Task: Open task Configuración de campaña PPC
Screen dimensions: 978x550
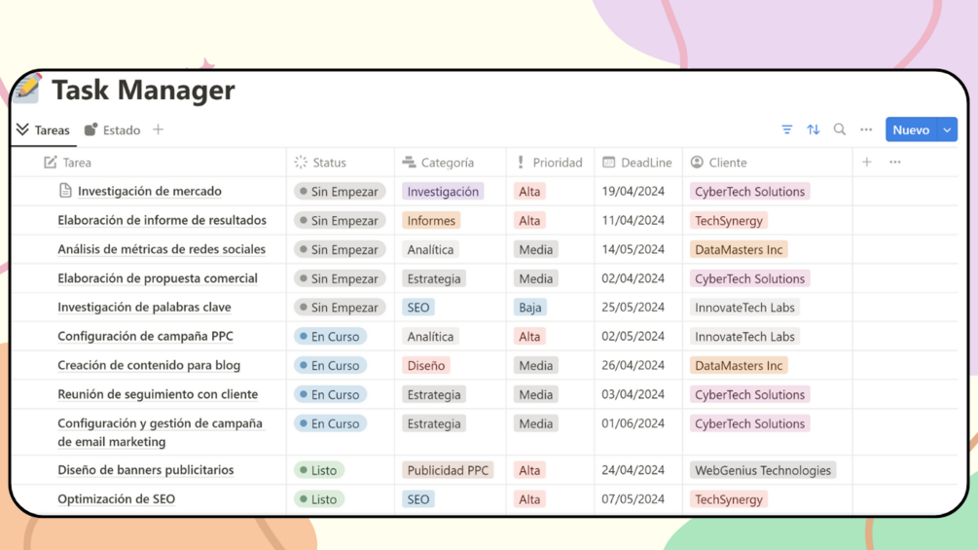Action: tap(145, 336)
